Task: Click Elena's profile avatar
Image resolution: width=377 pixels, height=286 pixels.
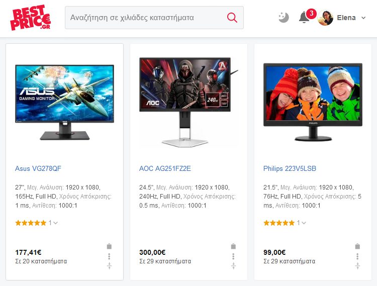Action: tap(325, 18)
